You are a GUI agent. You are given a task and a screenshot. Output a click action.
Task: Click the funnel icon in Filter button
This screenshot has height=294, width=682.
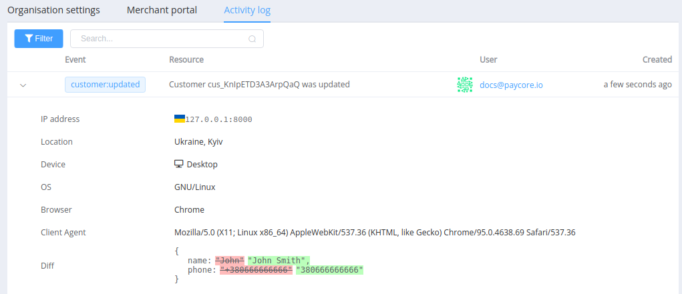click(29, 39)
